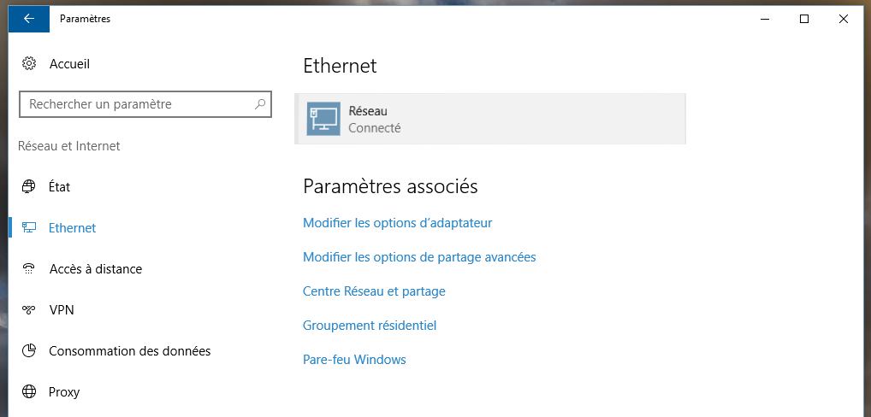This screenshot has height=417, width=871.
Task: Click the Consommation des données chart icon
Action: coord(29,351)
